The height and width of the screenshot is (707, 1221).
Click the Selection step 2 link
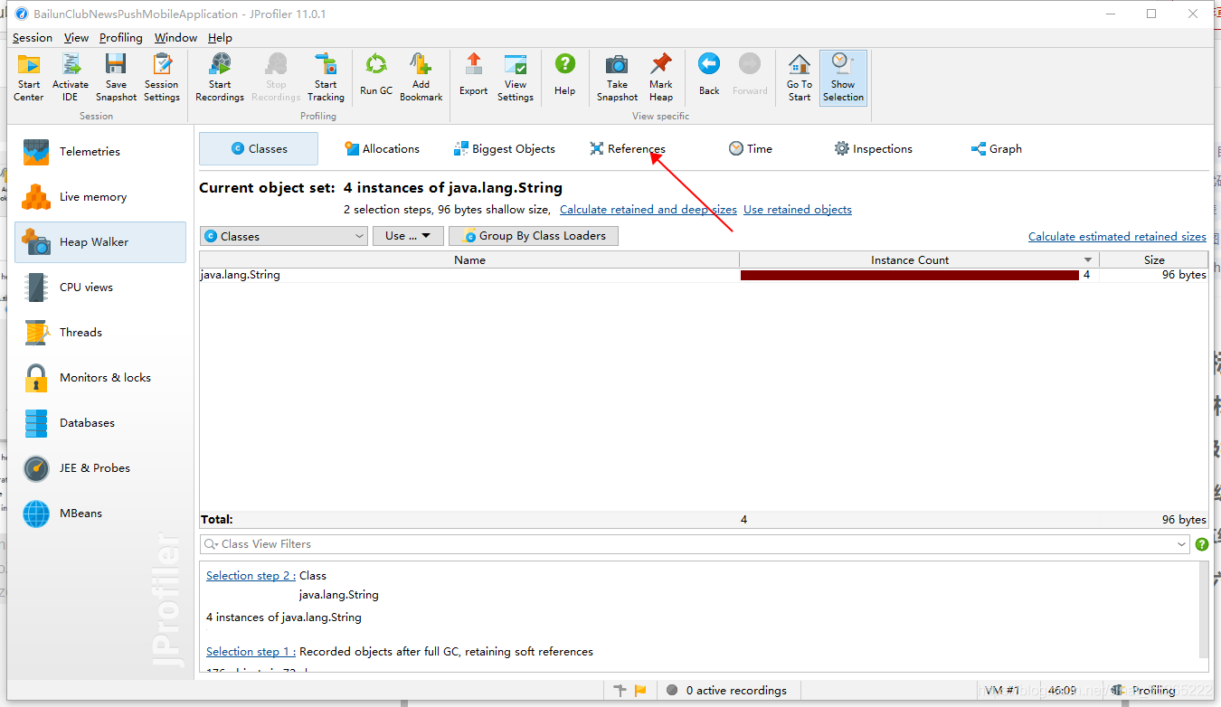251,576
